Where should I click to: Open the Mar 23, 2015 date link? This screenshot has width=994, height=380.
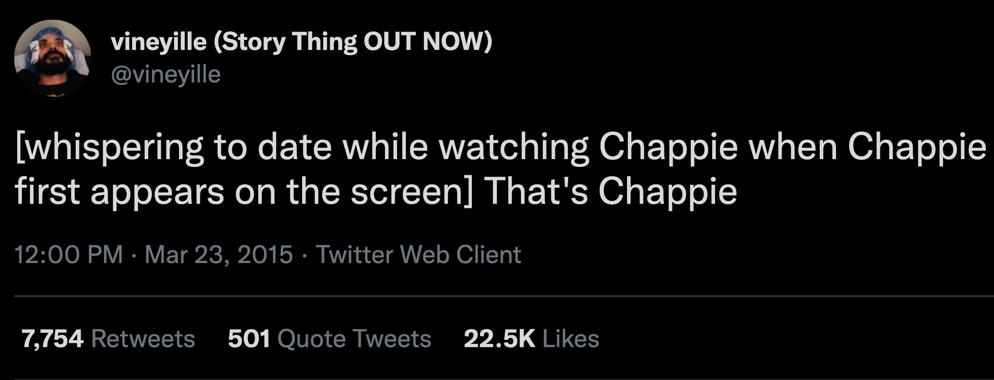pos(218,255)
